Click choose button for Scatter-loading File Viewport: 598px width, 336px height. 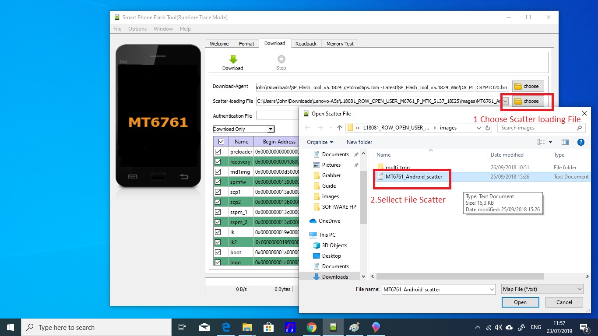528,101
